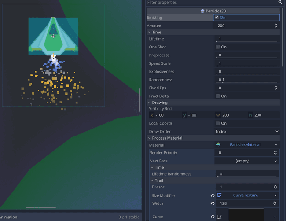
Task: Collapse the Process Material section
Action: coord(150,138)
